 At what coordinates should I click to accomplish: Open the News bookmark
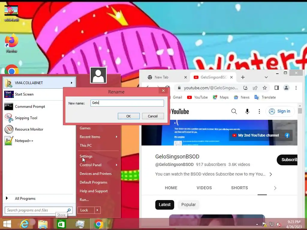tap(242, 97)
